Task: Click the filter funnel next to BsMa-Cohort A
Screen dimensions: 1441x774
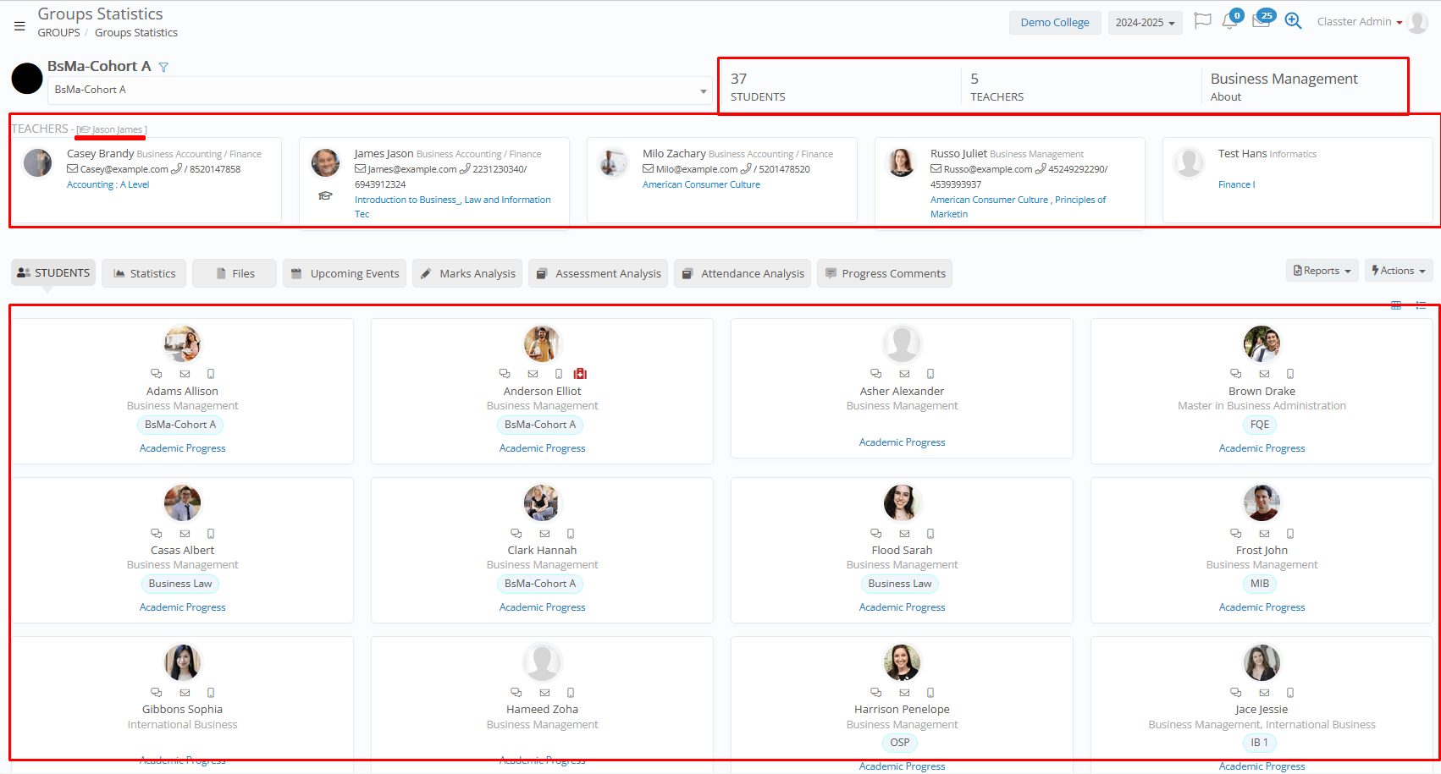Action: click(164, 68)
